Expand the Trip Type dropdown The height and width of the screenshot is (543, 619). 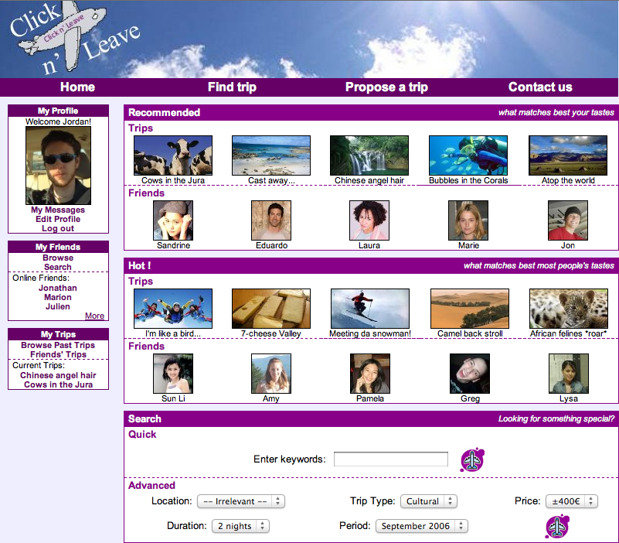pos(428,501)
